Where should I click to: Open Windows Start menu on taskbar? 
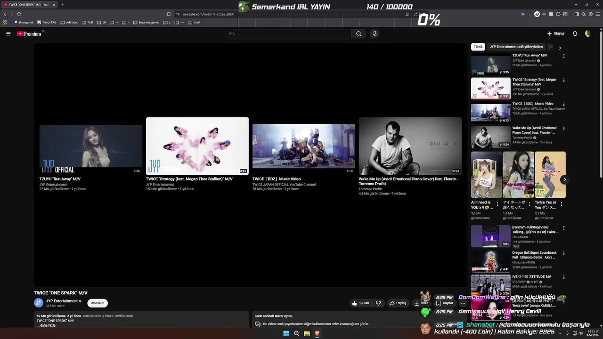coord(285,333)
